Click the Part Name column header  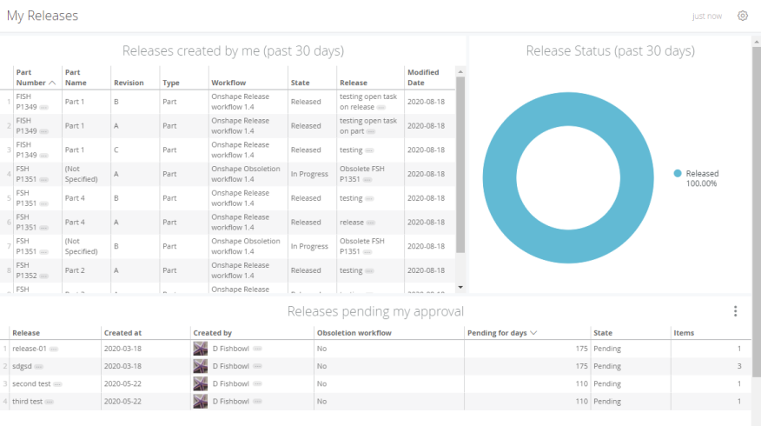coord(76,77)
